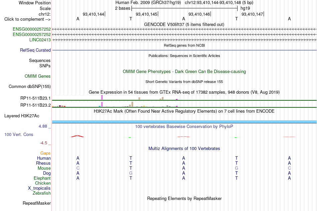
Task: Click the chr12:93,410,144-93,410,148 position text
Action: tap(219, 3)
